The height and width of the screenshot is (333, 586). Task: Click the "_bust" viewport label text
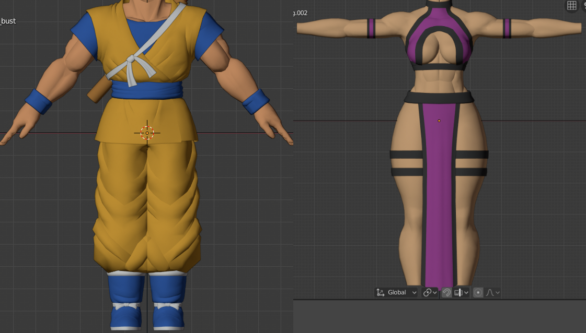[8, 21]
